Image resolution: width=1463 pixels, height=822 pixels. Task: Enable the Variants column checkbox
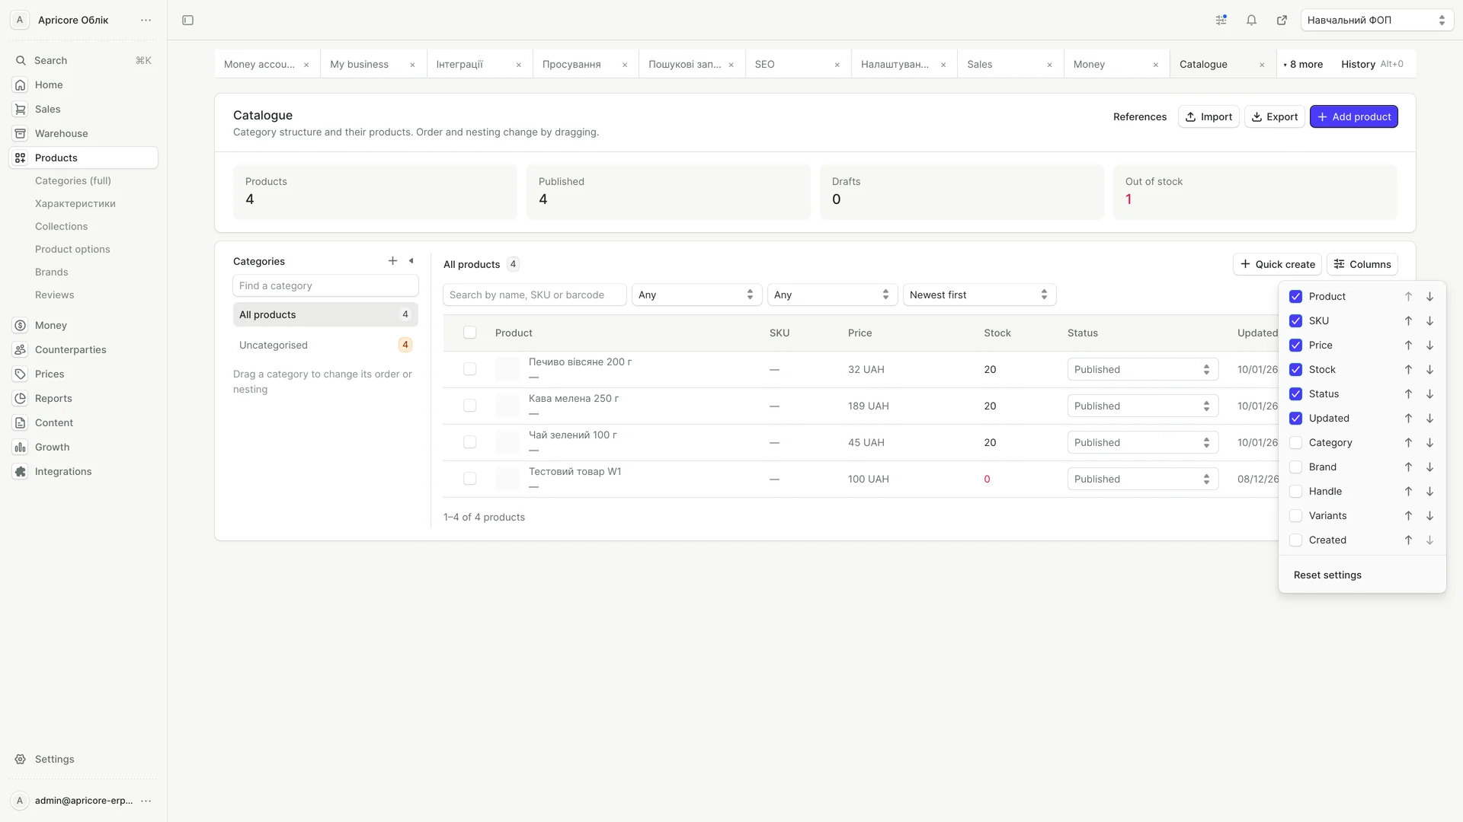1295,516
